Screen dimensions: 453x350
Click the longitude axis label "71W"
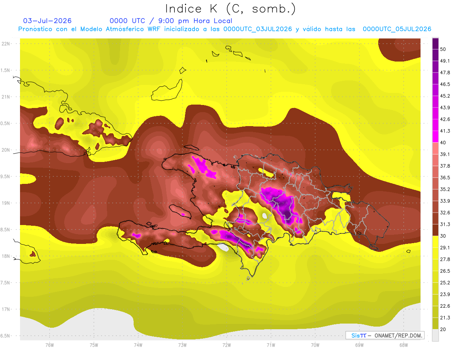[x=271, y=345]
